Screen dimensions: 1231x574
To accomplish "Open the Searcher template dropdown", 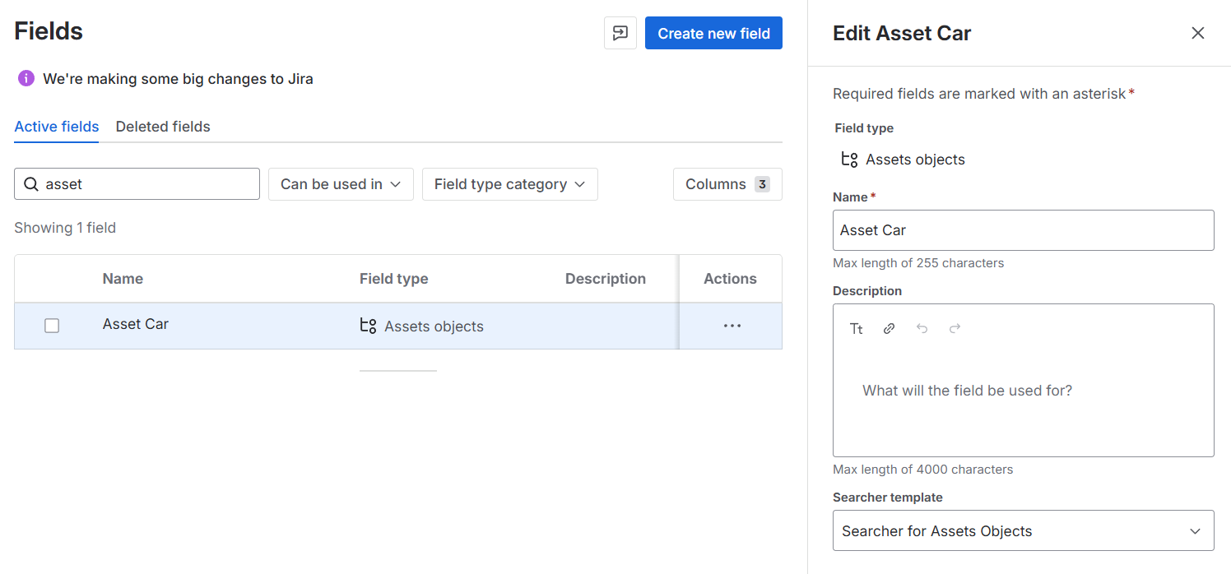I will coord(1023,530).
